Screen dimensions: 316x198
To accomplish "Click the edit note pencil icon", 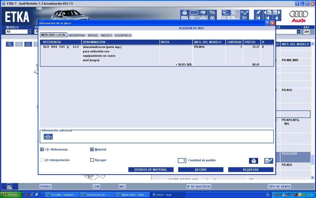I will coord(269,161).
